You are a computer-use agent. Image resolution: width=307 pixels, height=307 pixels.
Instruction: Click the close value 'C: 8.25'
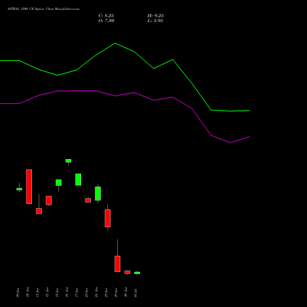point(106,16)
